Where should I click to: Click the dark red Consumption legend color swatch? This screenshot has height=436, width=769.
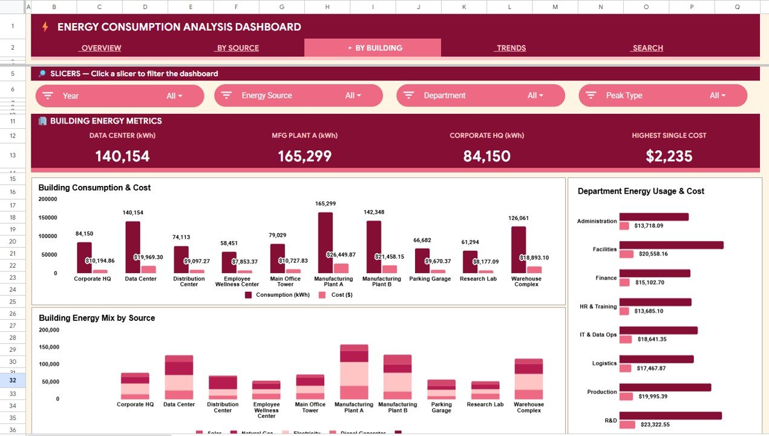tap(247, 294)
